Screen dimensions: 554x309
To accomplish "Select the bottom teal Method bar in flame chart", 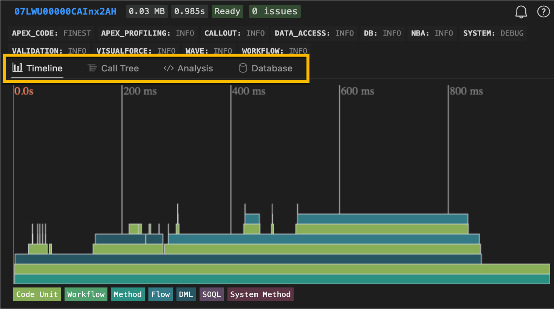I will tap(282, 279).
